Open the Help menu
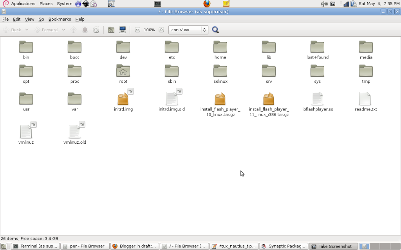Image resolution: width=401 pixels, height=250 pixels. pyautogui.click(x=80, y=19)
